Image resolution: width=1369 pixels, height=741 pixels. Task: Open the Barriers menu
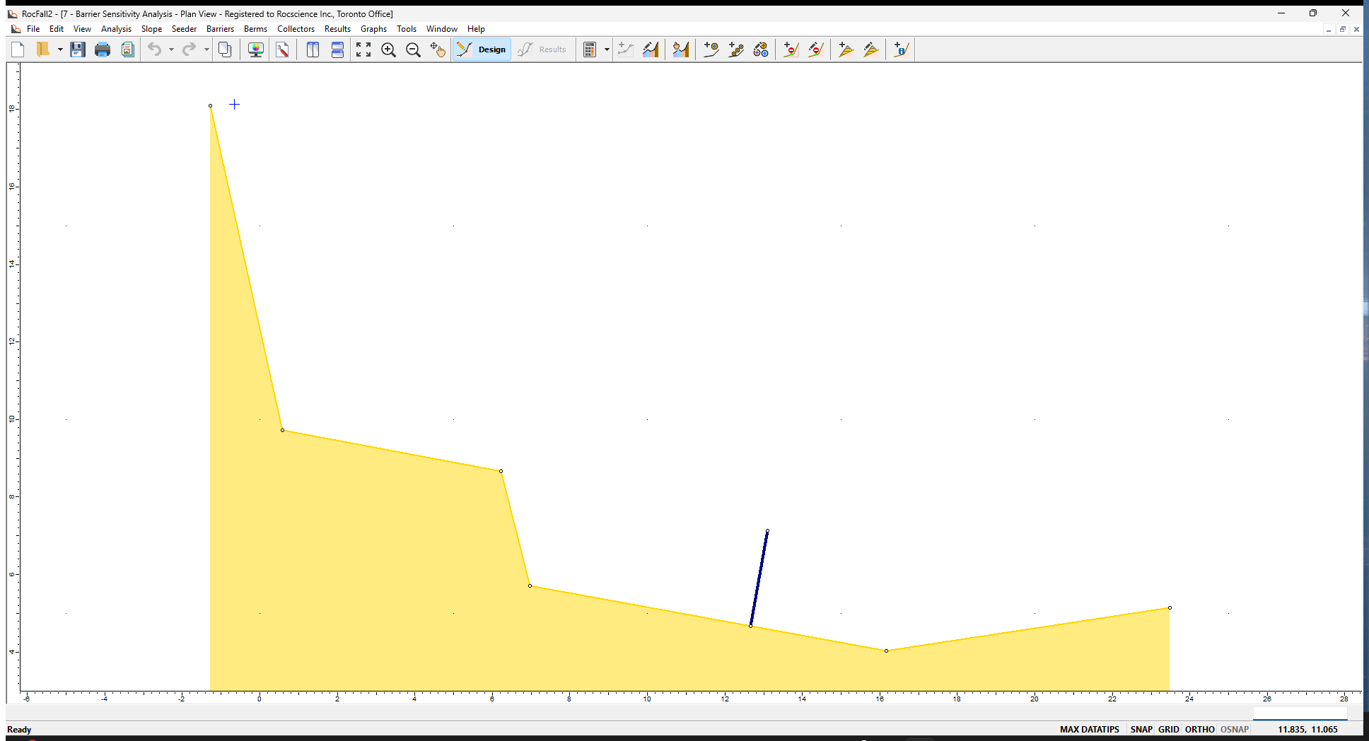tap(220, 29)
